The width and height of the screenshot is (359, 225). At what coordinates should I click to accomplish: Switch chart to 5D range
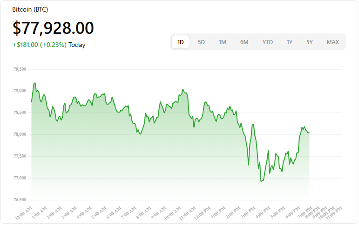[x=201, y=42]
